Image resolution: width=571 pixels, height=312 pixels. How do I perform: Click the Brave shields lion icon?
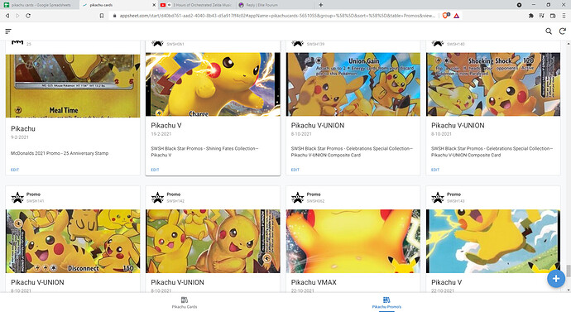[x=446, y=16]
